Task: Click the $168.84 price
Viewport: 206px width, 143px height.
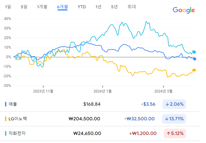Action: click(92, 104)
